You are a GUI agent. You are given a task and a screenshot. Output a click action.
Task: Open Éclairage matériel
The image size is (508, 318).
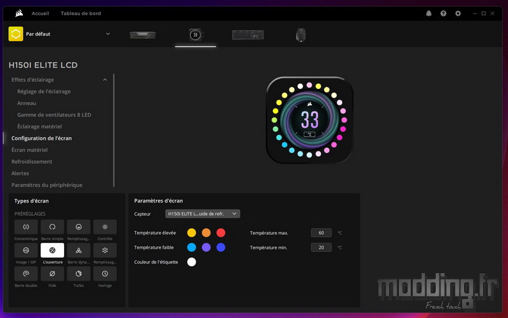(39, 126)
